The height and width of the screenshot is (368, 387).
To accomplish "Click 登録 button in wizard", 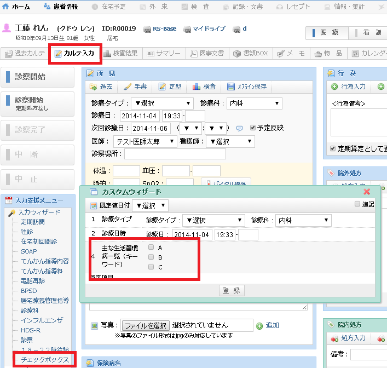I will tap(232, 291).
